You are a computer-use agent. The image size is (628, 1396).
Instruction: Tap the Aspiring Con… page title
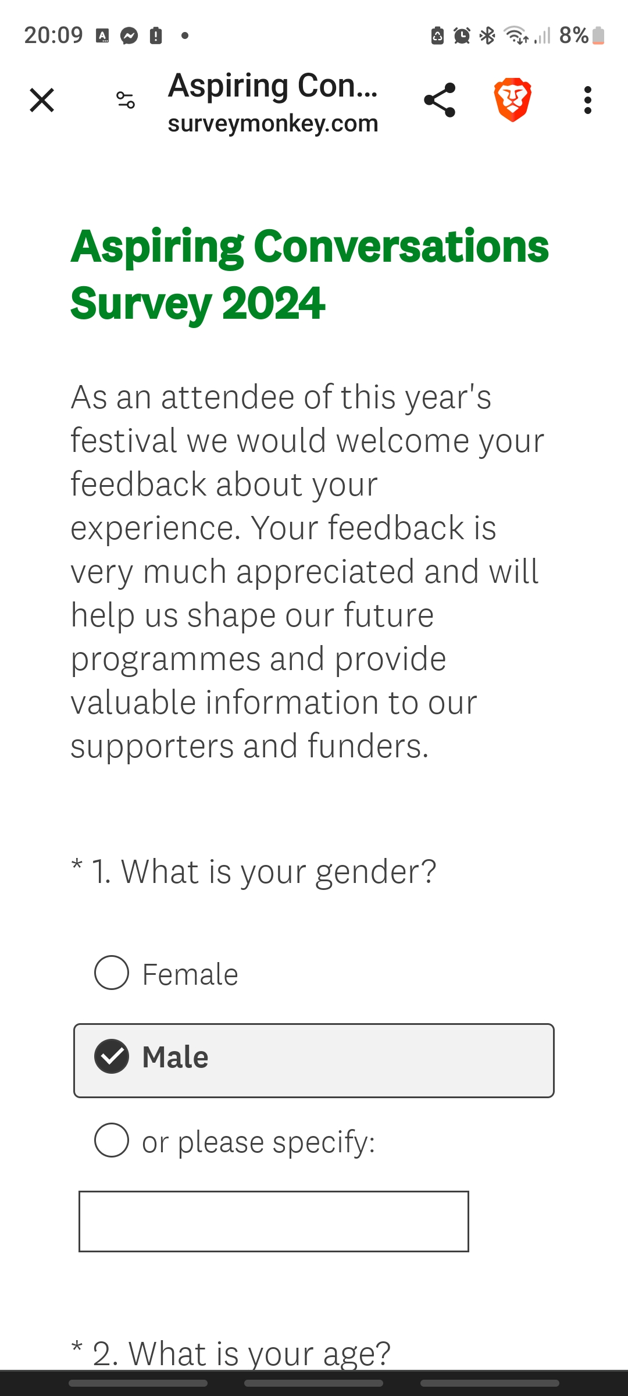pyautogui.click(x=273, y=86)
